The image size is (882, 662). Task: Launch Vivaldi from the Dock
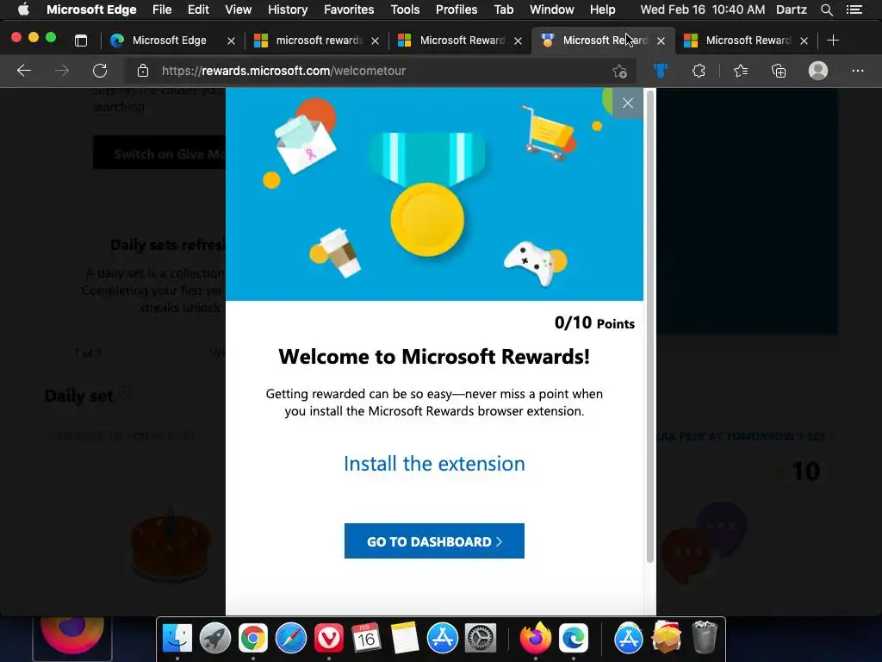(x=328, y=638)
